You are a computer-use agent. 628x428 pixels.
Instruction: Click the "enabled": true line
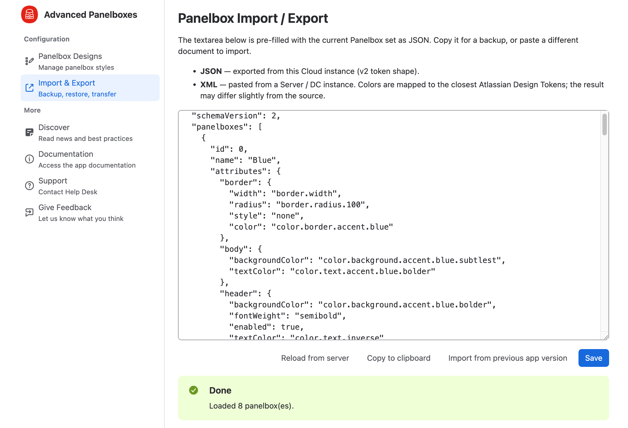click(x=266, y=327)
